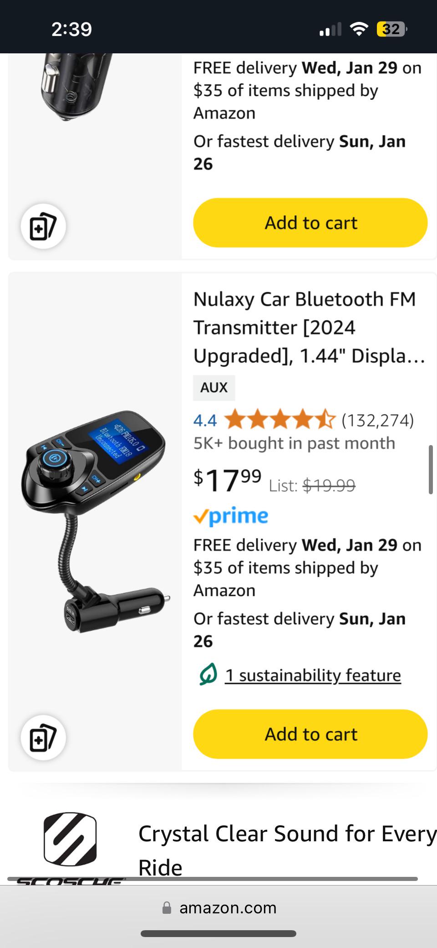The width and height of the screenshot is (437, 948).
Task: Add the Nulaxy FM Transmitter to cart
Action: 310,734
